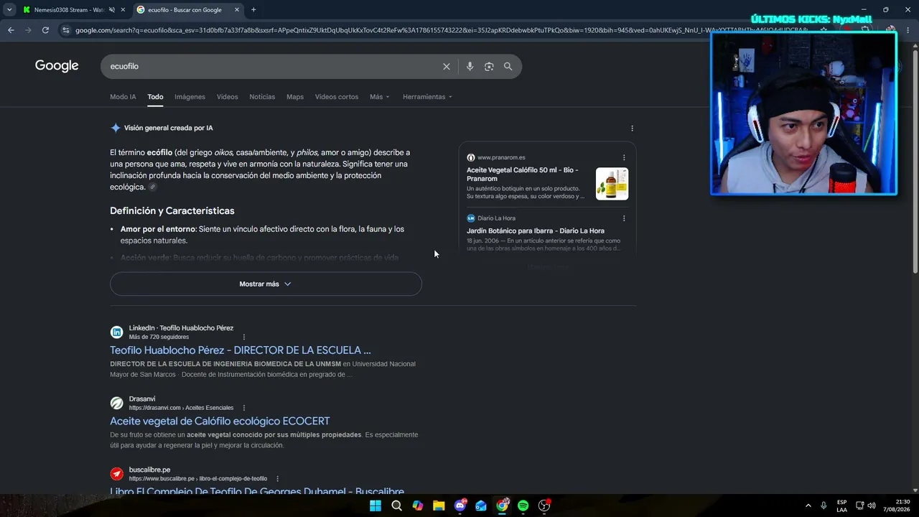This screenshot has width=919, height=517.
Task: Open 'Libro El Complejo De Teofilo' result link
Action: 257,491
